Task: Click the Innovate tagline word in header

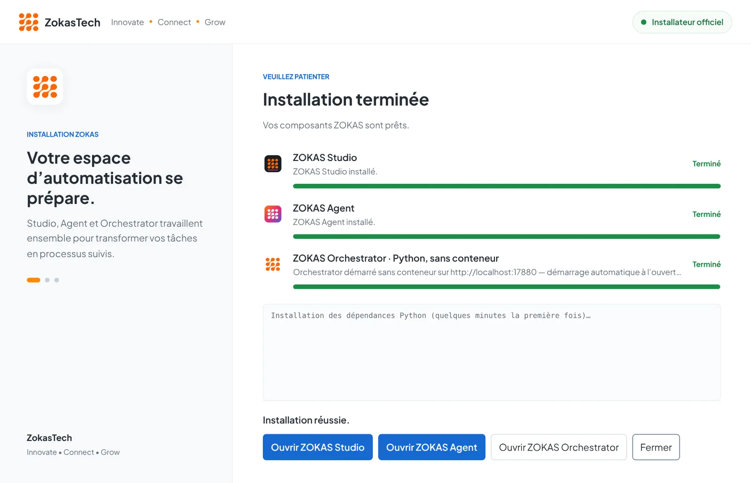Action: click(x=128, y=22)
